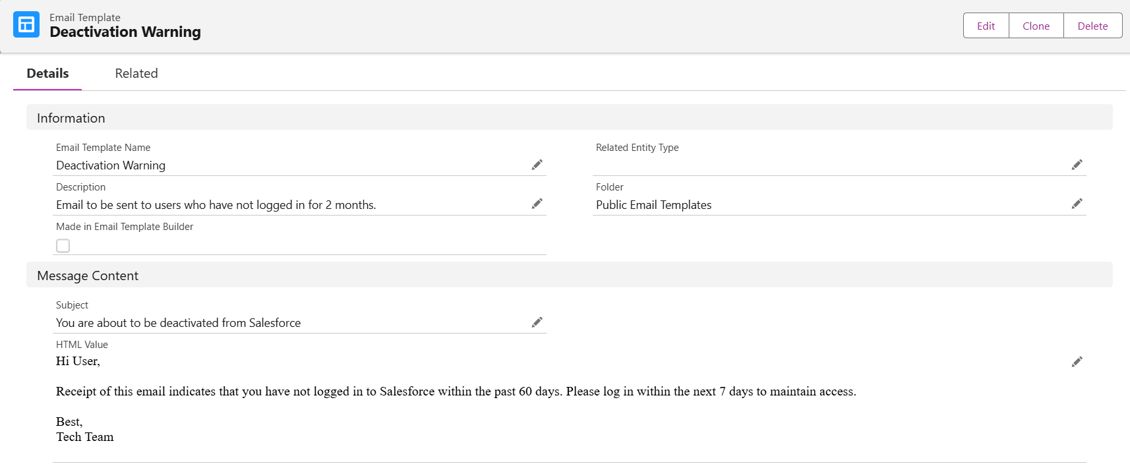Clone this email template
Image resolution: width=1130 pixels, height=466 pixels.
pyautogui.click(x=1036, y=26)
